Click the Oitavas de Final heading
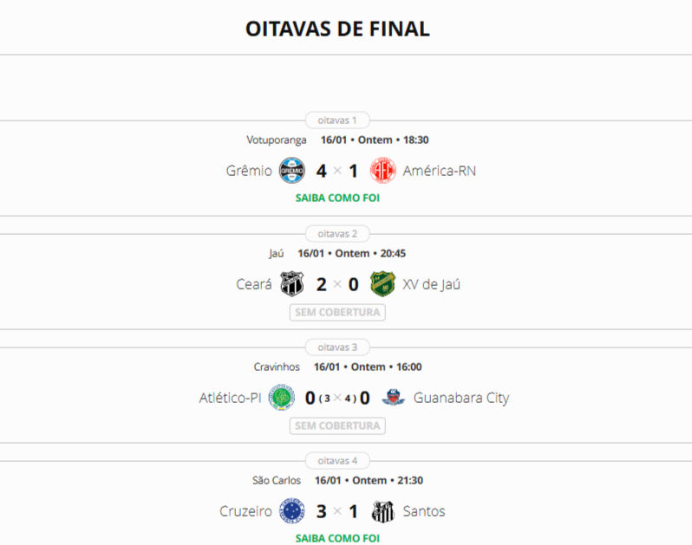Screen dimensions: 692x545 (337, 29)
